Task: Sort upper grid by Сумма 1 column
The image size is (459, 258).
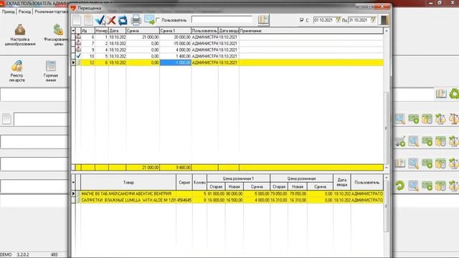Action: (175, 30)
